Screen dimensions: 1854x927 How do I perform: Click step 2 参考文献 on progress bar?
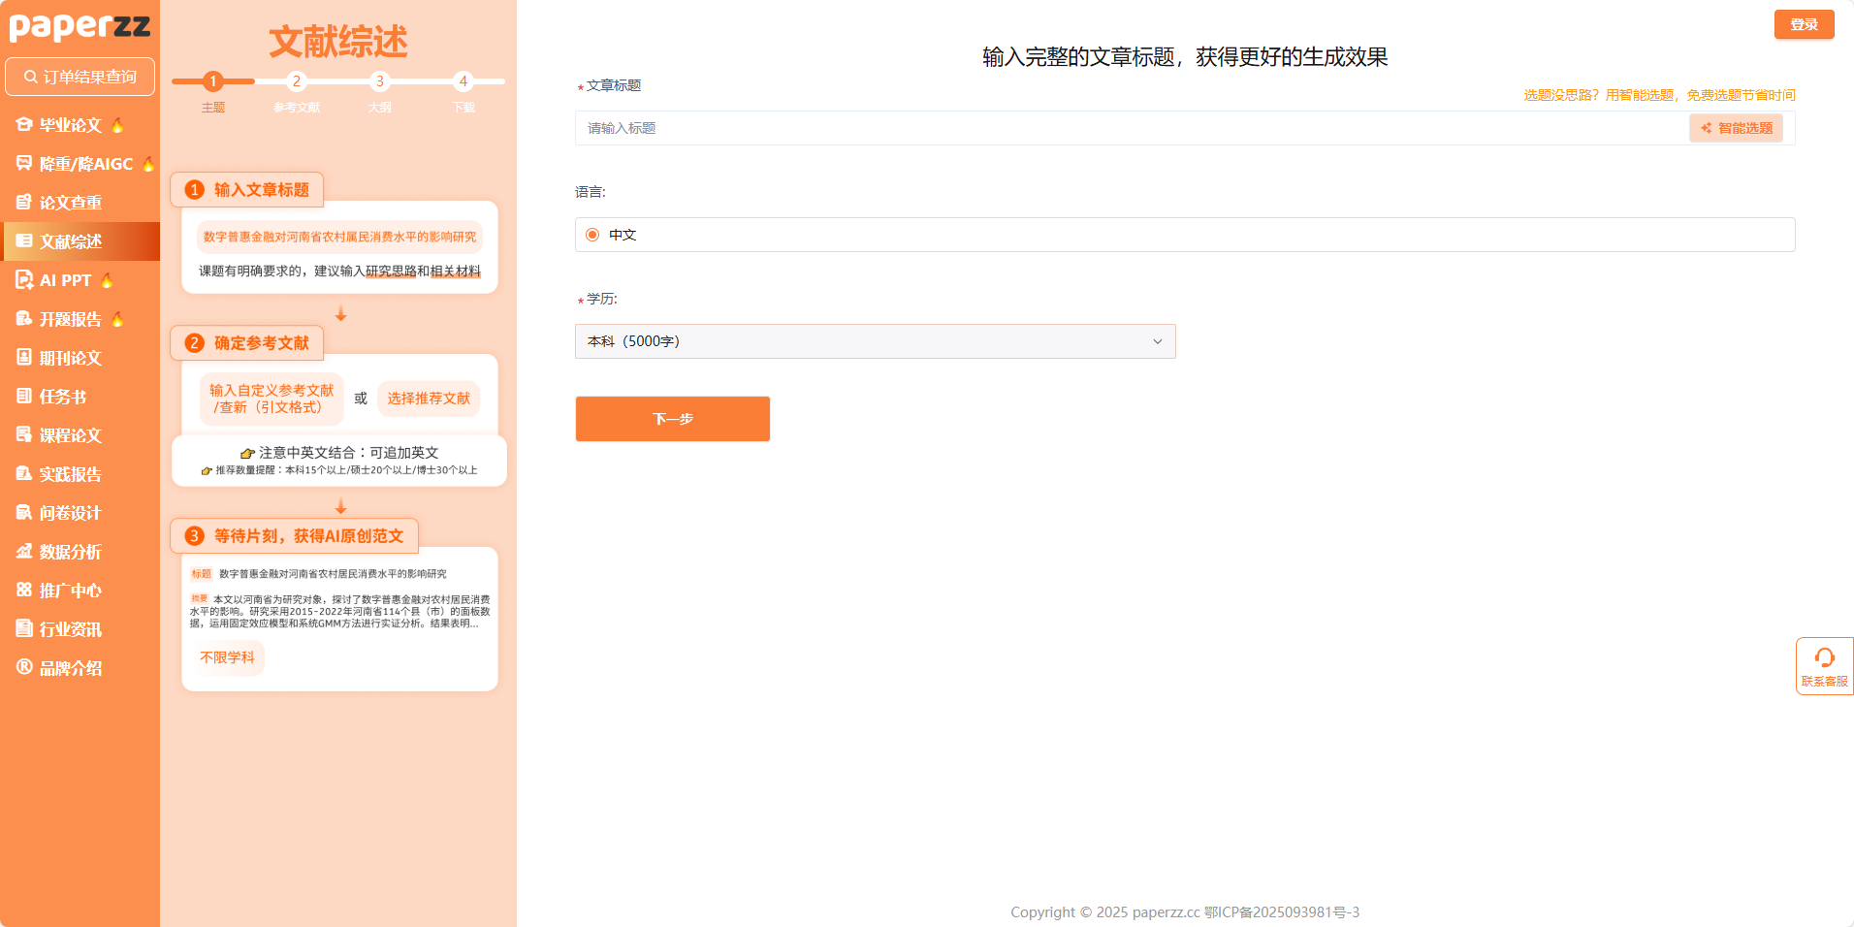coord(297,82)
